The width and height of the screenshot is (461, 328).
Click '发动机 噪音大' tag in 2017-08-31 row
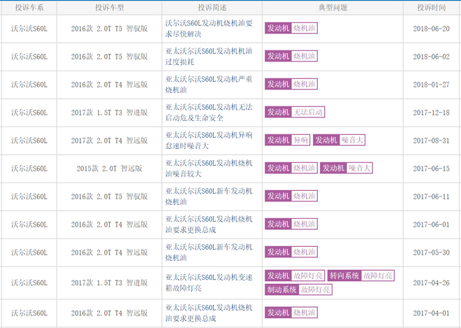pyautogui.click(x=339, y=140)
